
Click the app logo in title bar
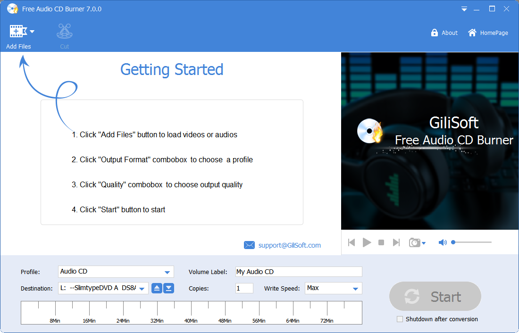[12, 8]
